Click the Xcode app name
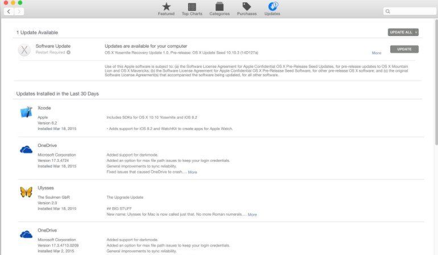The height and width of the screenshot is (255, 438). point(44,108)
